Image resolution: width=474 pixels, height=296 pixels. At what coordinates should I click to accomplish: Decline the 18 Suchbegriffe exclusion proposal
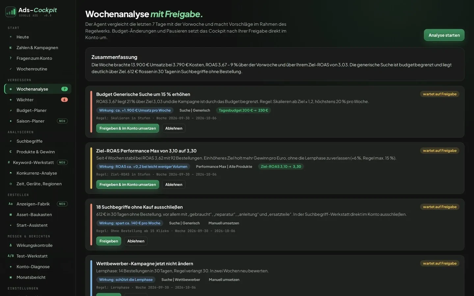tap(136, 241)
